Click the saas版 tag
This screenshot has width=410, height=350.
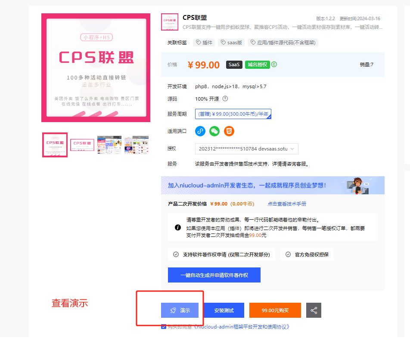click(231, 43)
